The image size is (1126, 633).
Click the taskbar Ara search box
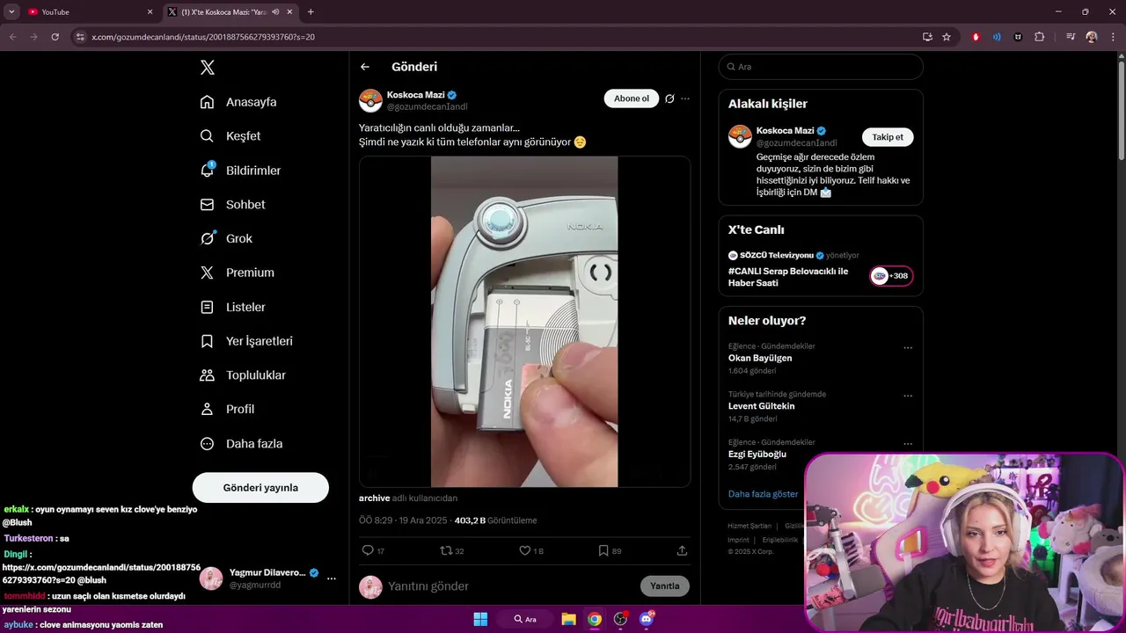(527, 619)
